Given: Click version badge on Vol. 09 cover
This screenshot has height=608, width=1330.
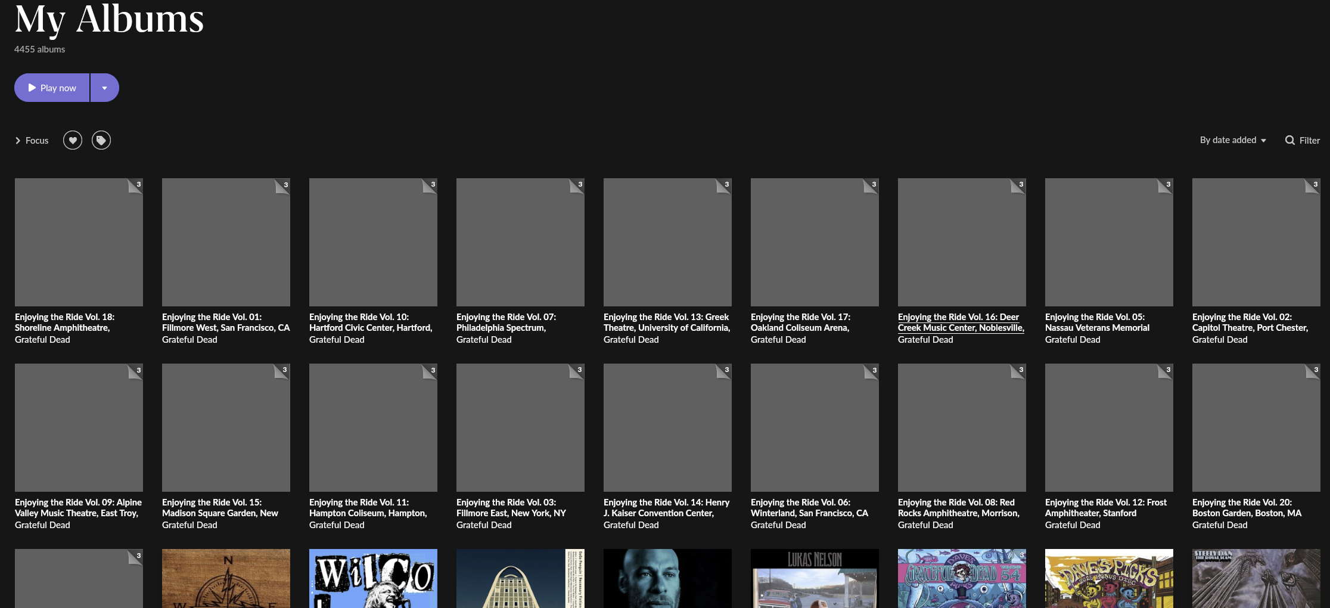Looking at the screenshot, I should click(x=136, y=371).
